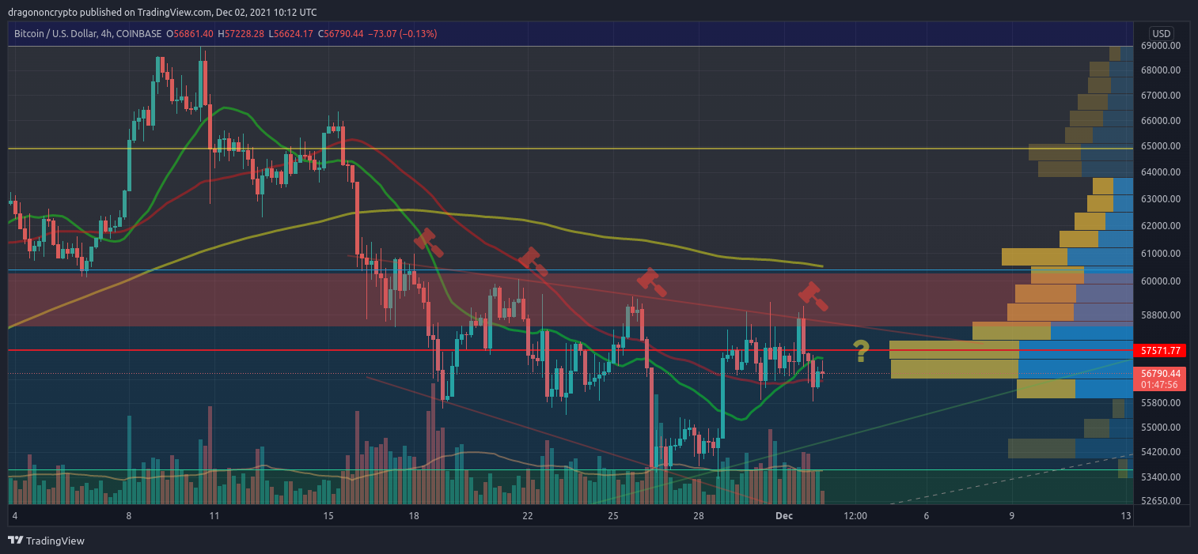This screenshot has height=554, width=1198.
Task: Click the TradingView wordmark text
Action: pos(55,541)
